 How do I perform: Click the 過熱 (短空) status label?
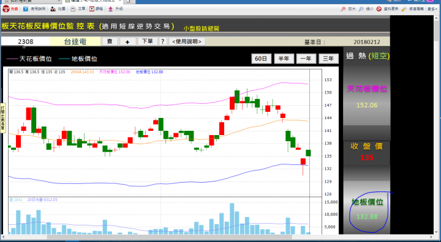click(x=367, y=56)
